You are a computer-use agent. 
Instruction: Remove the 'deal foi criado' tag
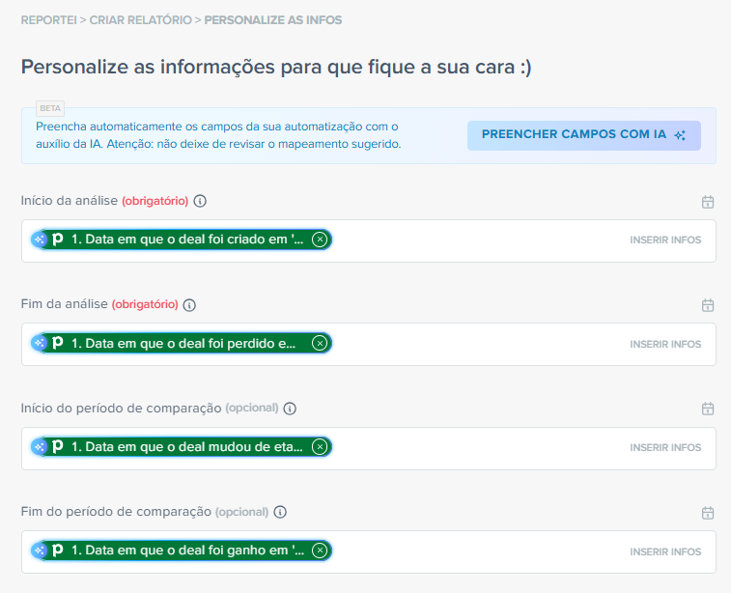(320, 240)
